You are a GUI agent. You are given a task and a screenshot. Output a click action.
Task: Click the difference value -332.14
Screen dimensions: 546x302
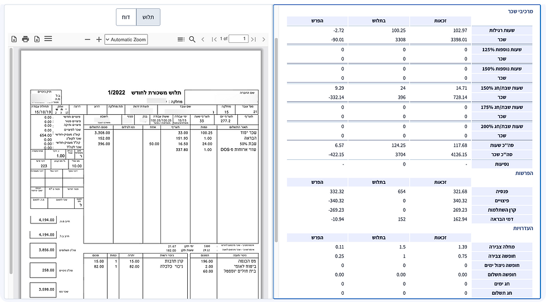[x=336, y=97]
